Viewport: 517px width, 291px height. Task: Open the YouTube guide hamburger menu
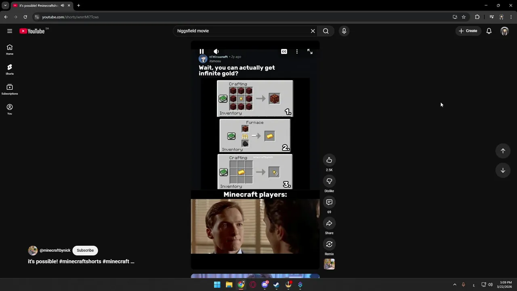(10, 31)
